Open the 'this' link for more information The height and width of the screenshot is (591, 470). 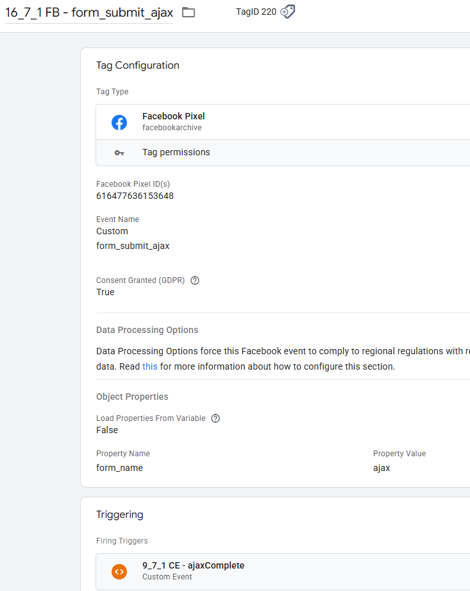point(149,367)
